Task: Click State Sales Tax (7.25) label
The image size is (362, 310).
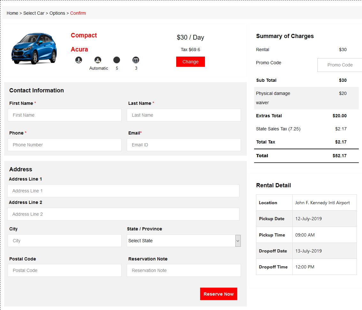Action: [x=278, y=129]
